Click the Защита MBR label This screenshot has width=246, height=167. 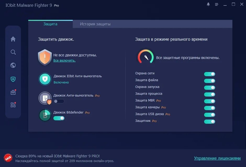145,100
